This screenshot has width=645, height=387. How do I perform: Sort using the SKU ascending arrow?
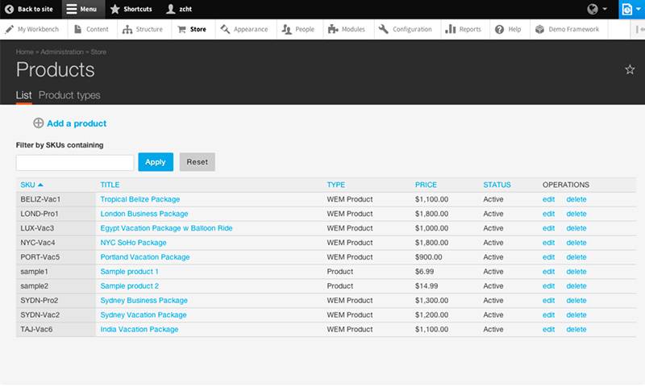[x=40, y=185]
